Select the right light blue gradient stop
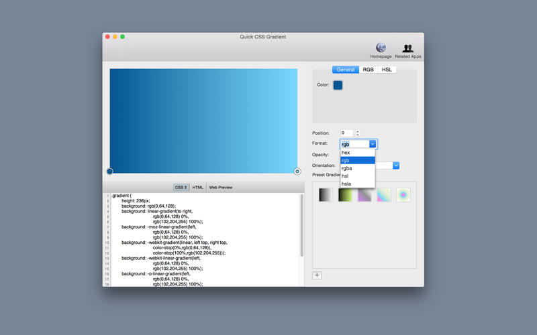Viewport: 537px width, 335px height. point(297,172)
